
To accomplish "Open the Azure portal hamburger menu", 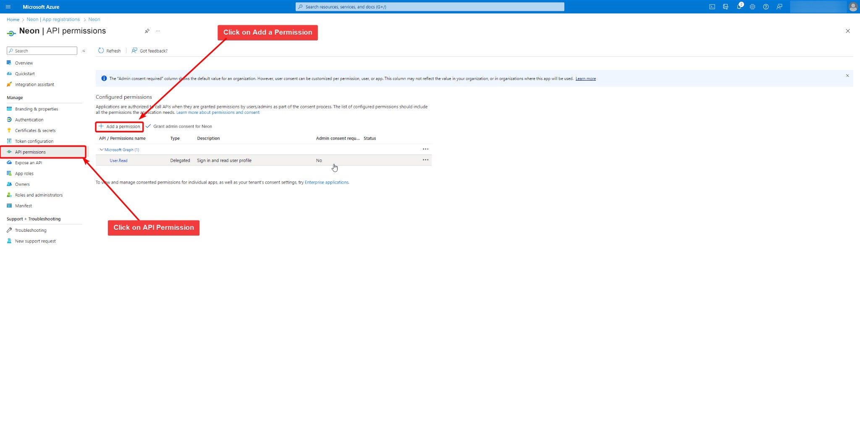I will [8, 7].
